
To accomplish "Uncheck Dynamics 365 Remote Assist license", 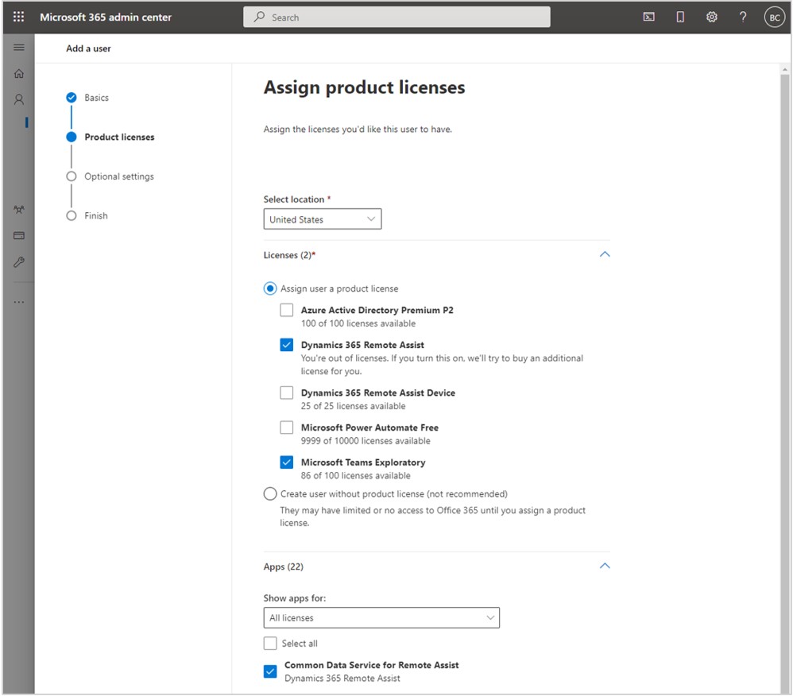I will pos(287,345).
